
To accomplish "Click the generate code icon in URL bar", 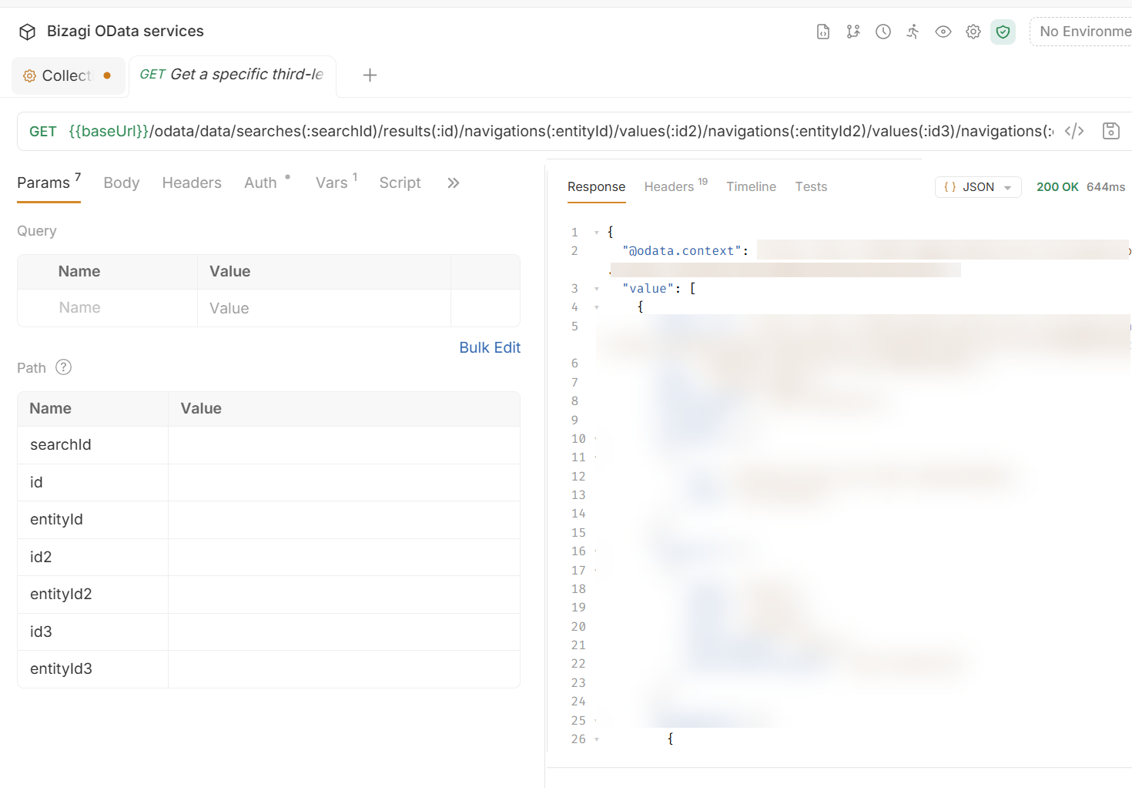I will click(1074, 131).
